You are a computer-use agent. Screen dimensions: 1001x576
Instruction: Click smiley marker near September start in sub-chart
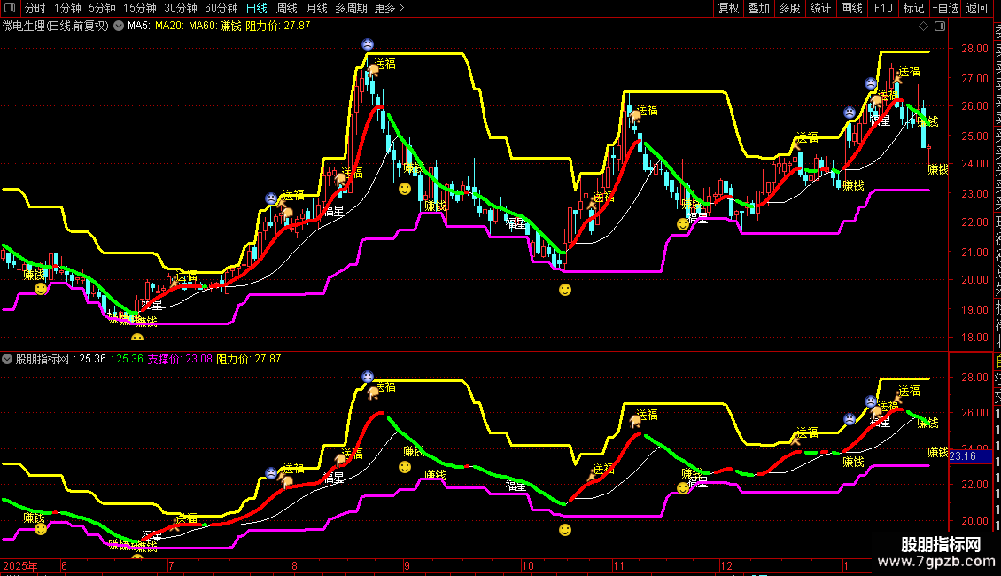[x=405, y=467]
